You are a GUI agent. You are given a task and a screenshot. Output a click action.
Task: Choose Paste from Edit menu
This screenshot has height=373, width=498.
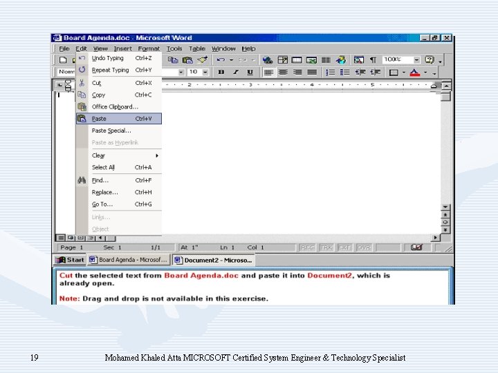(119, 119)
